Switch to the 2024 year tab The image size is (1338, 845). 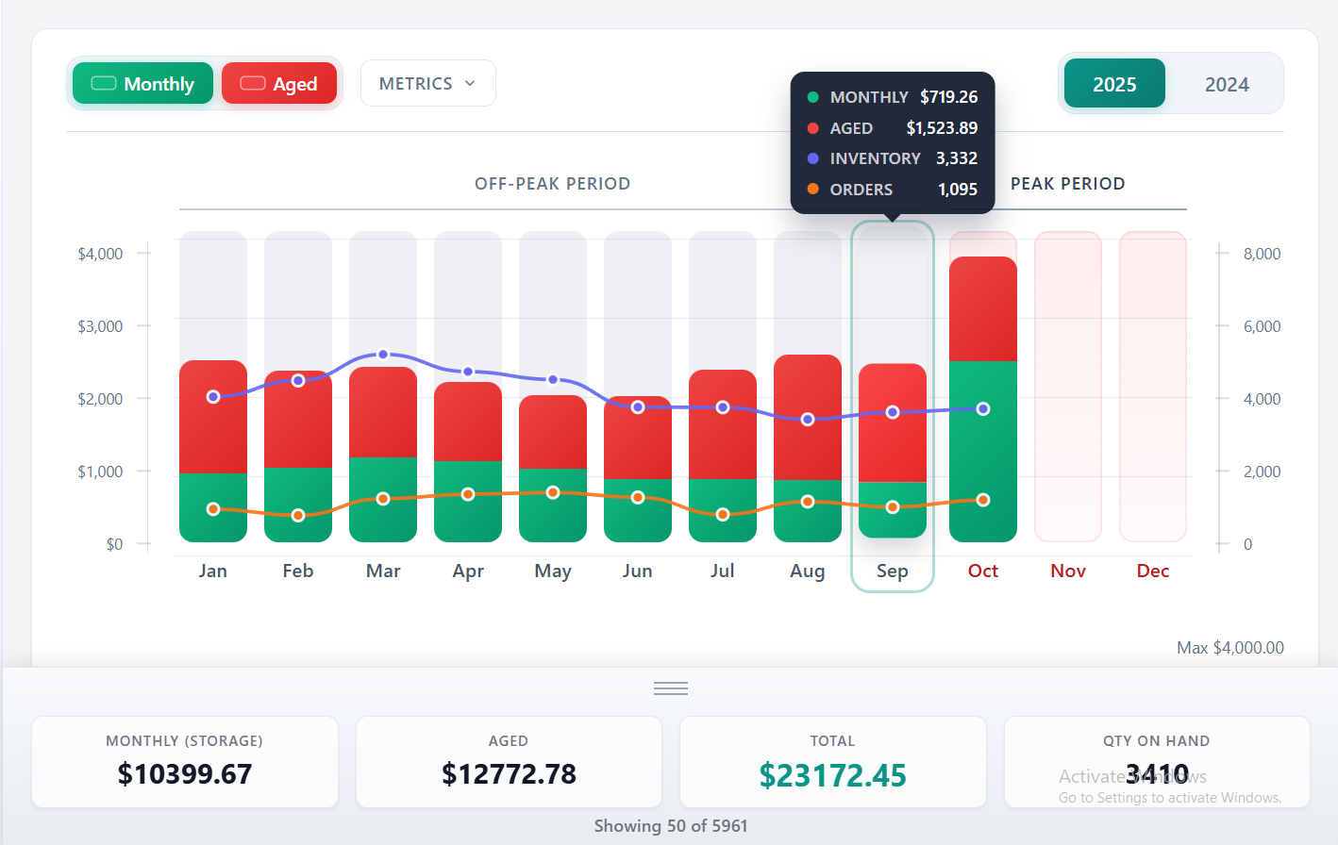[x=1227, y=84]
